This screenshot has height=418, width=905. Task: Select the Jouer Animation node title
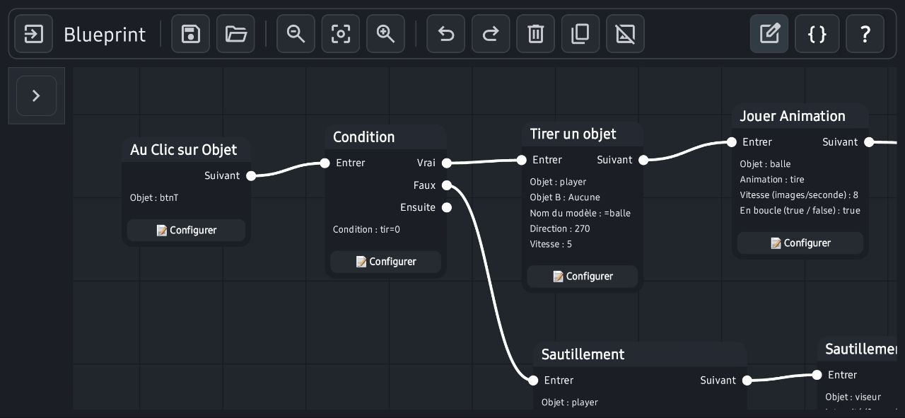[793, 117]
